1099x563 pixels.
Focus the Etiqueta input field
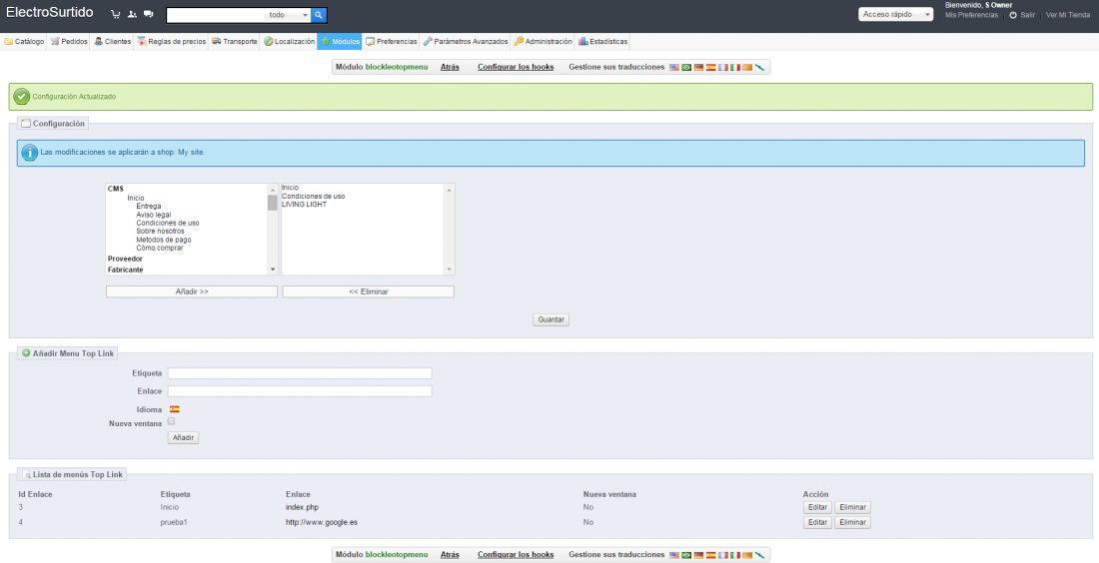pyautogui.click(x=300, y=373)
